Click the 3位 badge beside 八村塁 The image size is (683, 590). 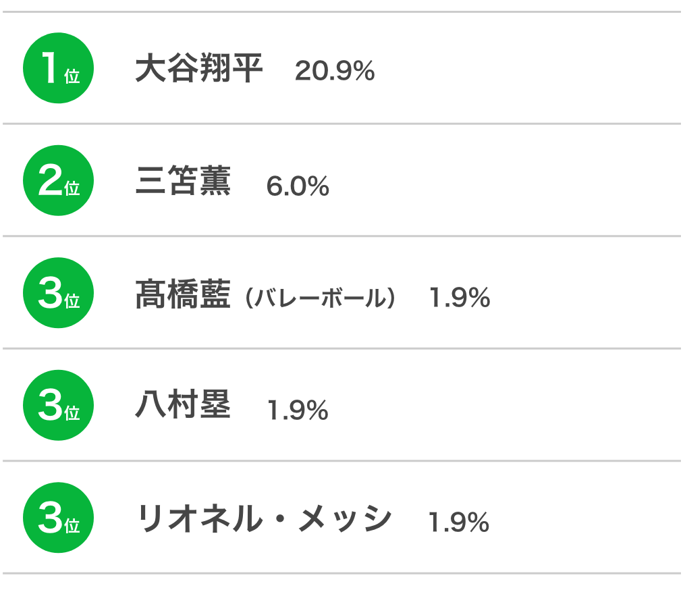[58, 405]
